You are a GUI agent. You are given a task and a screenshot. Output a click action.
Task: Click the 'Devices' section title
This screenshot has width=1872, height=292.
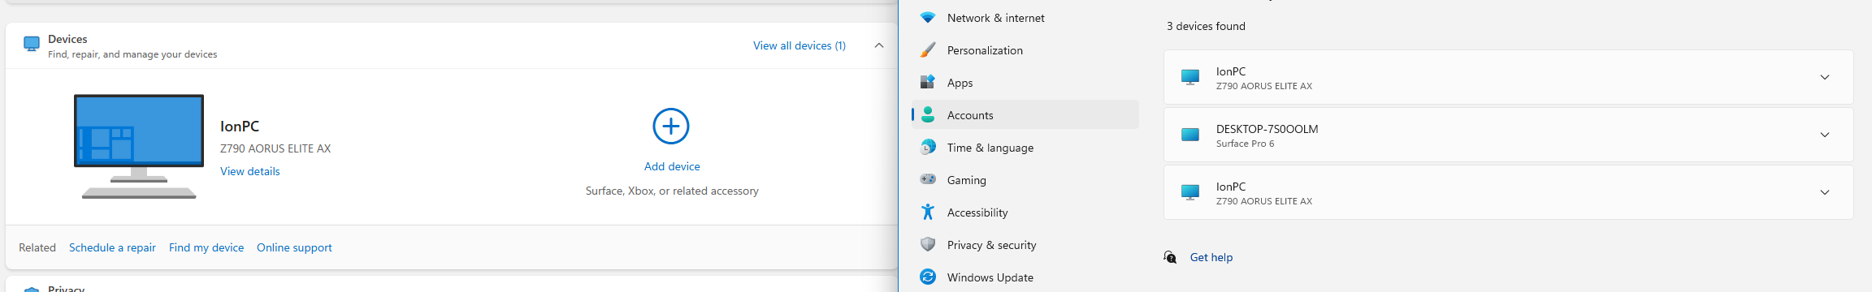point(67,39)
